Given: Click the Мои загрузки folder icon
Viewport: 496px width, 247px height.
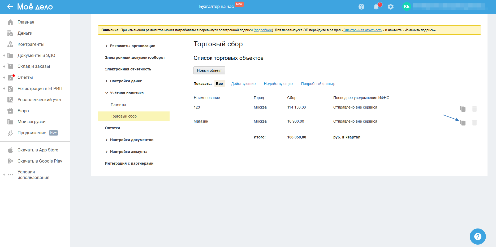Looking at the screenshot, I should 10,122.
